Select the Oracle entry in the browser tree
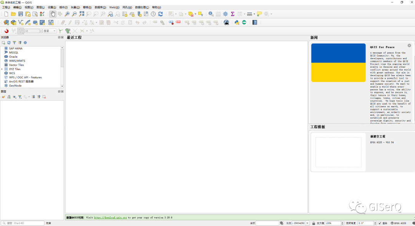This screenshot has height=226, width=415. (x=13, y=56)
